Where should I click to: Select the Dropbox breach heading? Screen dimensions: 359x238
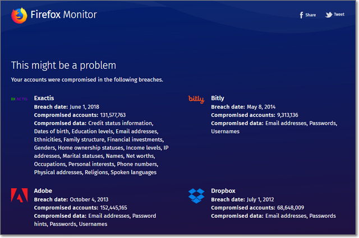tap(222, 191)
